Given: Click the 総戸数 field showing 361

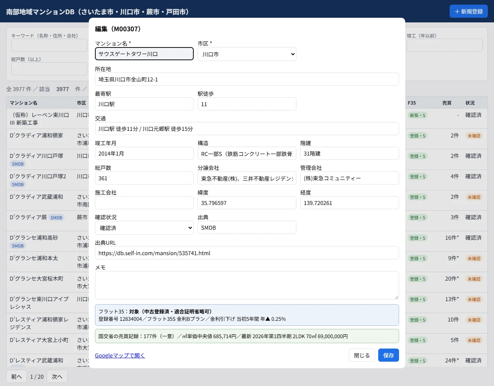Looking at the screenshot, I should click(x=144, y=178).
